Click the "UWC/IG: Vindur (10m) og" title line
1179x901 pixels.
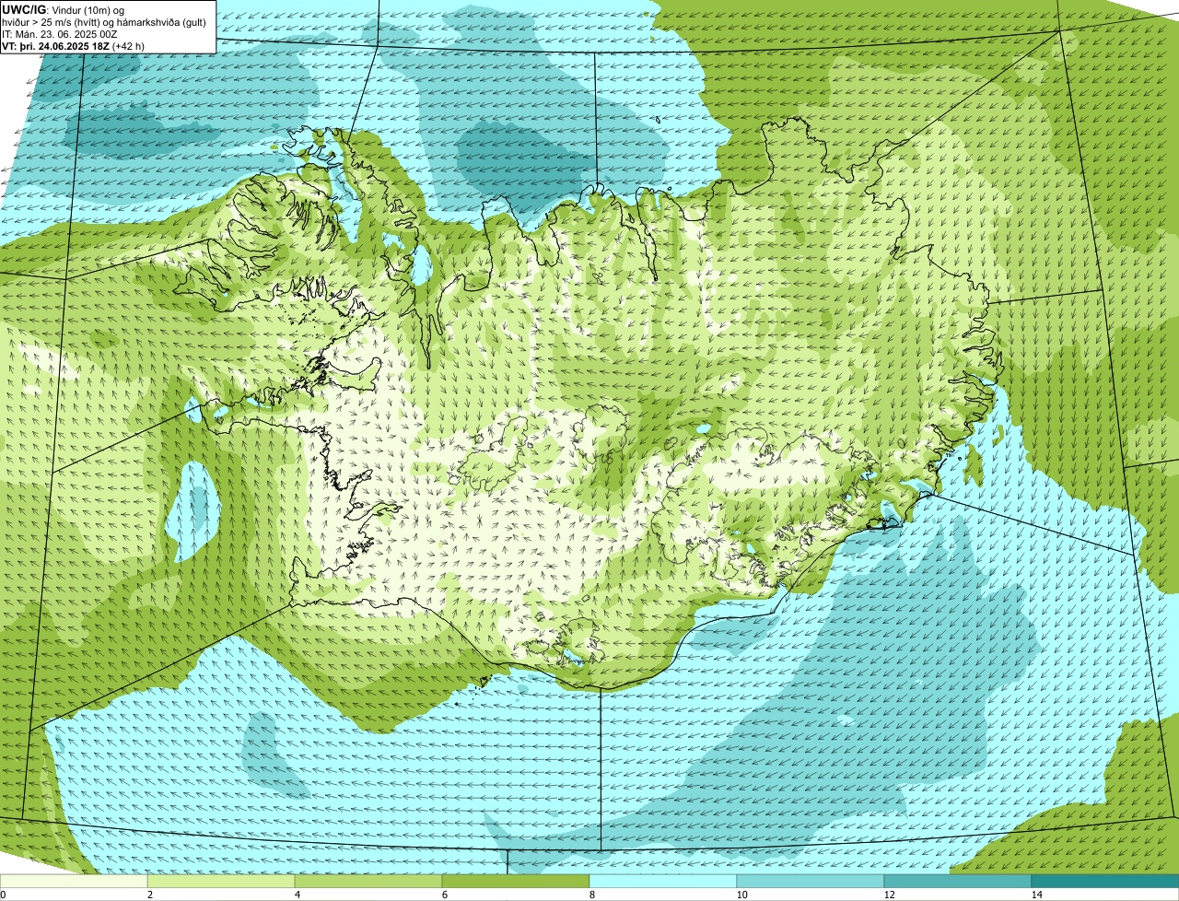click(x=64, y=9)
